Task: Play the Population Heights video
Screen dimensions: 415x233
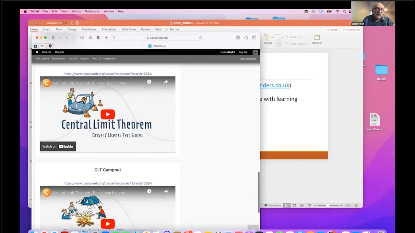Action: coord(108,224)
